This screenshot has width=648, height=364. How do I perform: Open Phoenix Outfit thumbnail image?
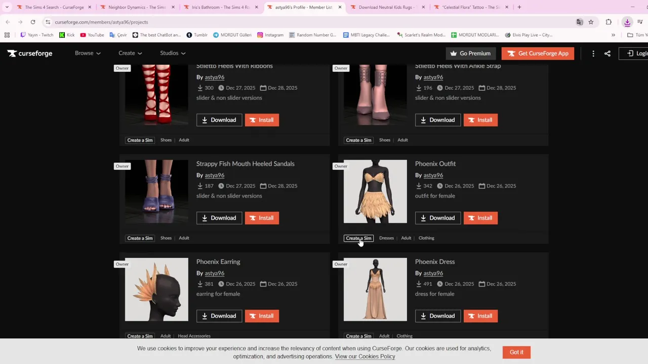(375, 192)
